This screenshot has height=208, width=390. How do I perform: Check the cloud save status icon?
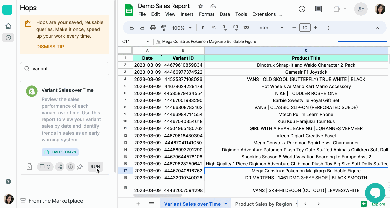coord(212,6)
